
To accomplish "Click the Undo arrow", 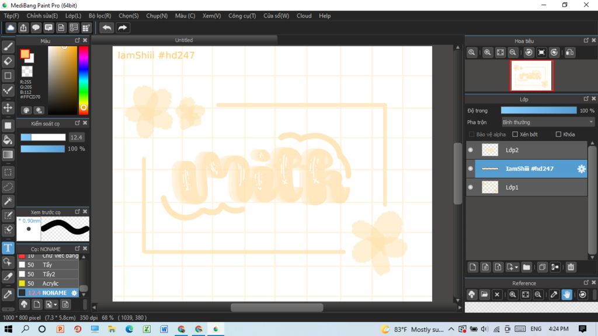I will coord(107,28).
